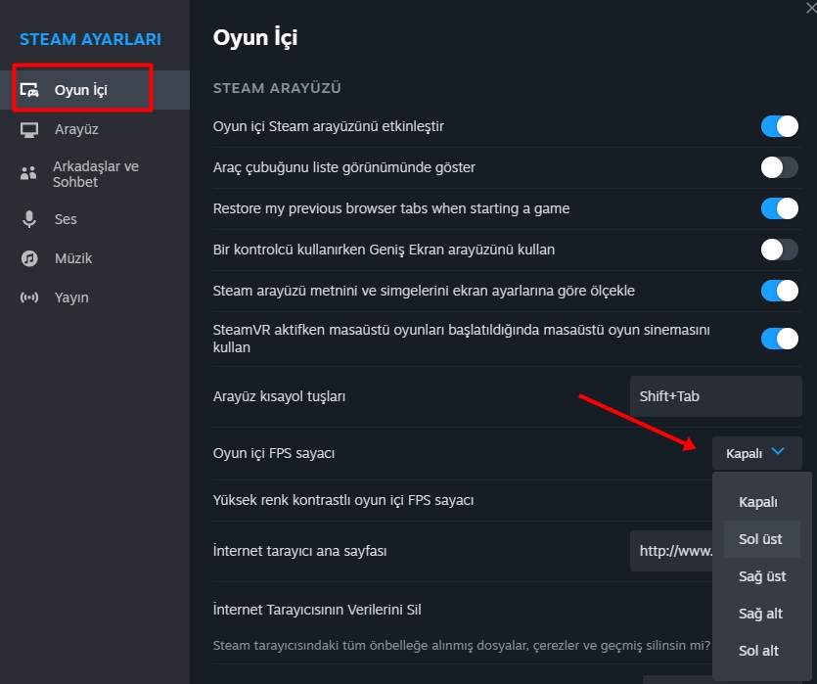Open the Oyun içi FPS sayacı dropdown
Viewport: 817px width, 684px height.
756,453
